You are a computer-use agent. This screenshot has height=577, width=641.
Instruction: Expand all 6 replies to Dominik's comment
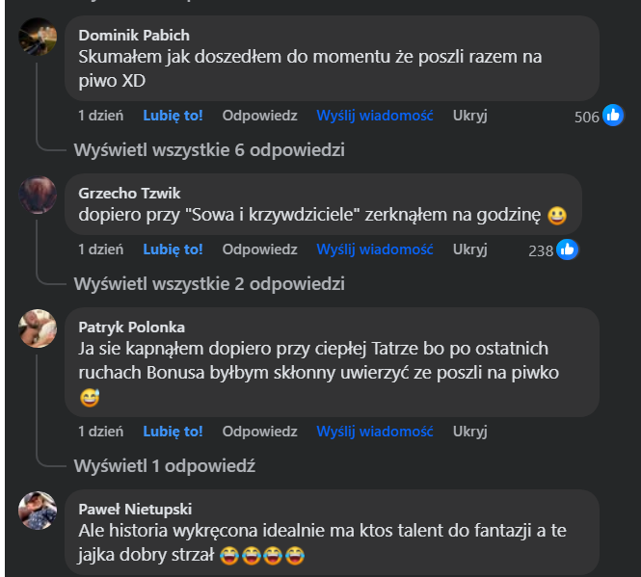(209, 149)
